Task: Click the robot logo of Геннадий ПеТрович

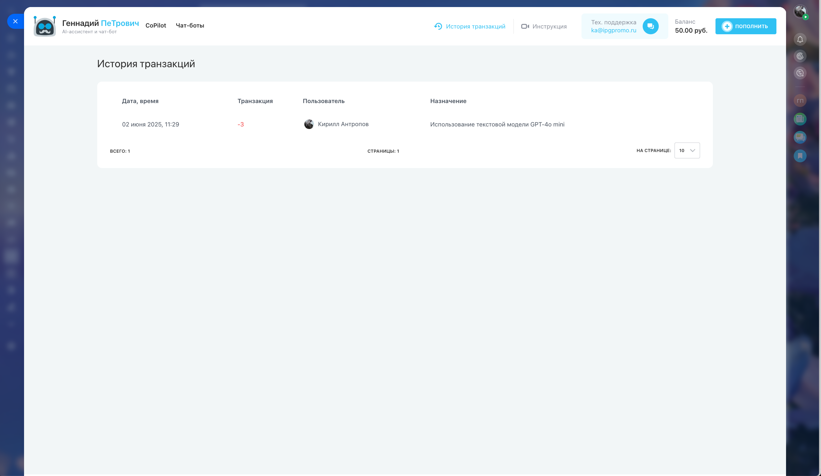Action: (x=45, y=27)
